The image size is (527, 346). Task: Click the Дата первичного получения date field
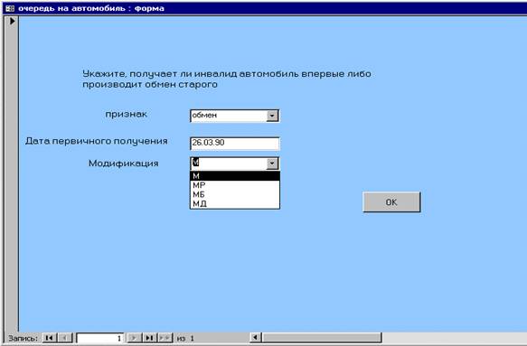pyautogui.click(x=235, y=144)
